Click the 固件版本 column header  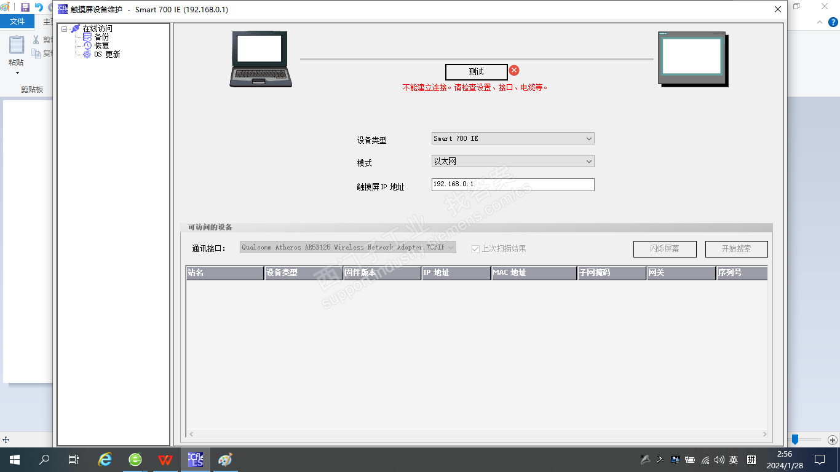(382, 273)
